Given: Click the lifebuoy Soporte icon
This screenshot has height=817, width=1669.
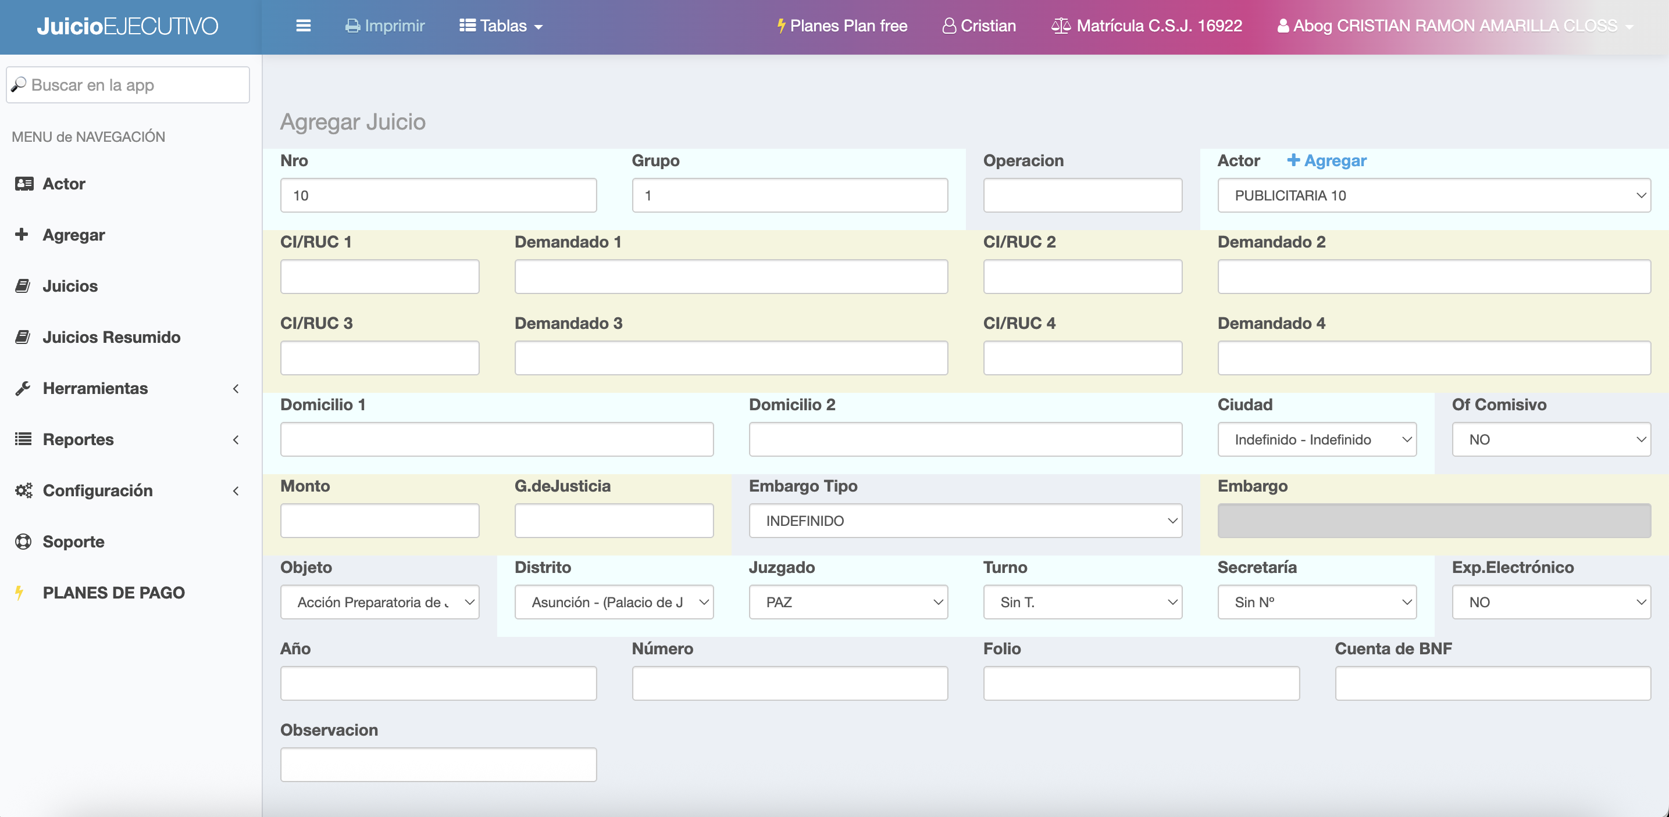Looking at the screenshot, I should click(x=23, y=542).
